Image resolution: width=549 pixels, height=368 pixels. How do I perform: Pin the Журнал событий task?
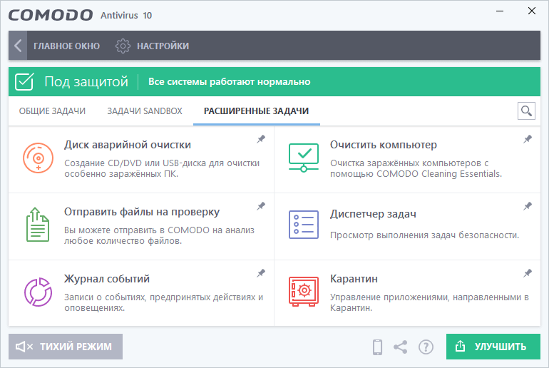pos(261,272)
